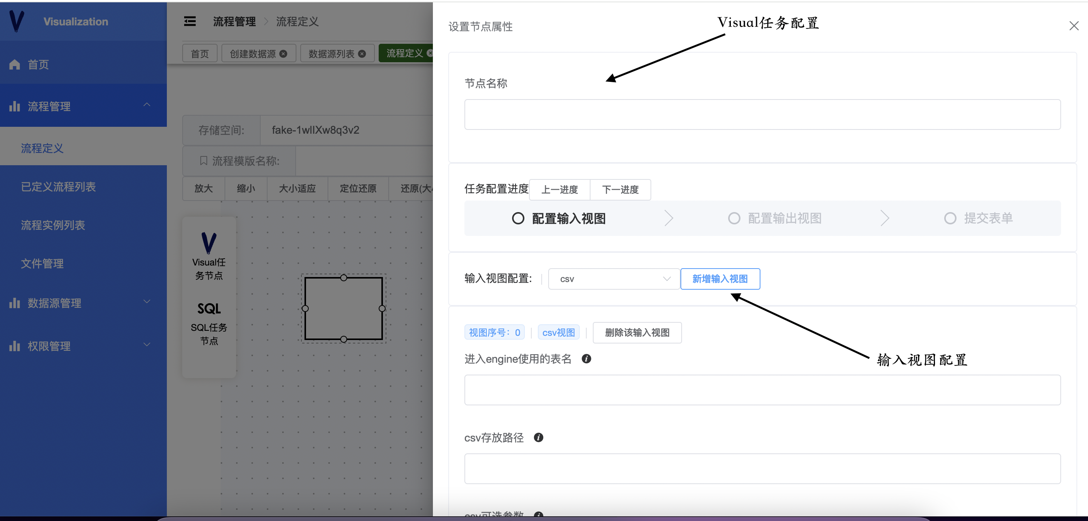Open 首页 in the sidebar
This screenshot has height=521, width=1088.
pos(83,65)
